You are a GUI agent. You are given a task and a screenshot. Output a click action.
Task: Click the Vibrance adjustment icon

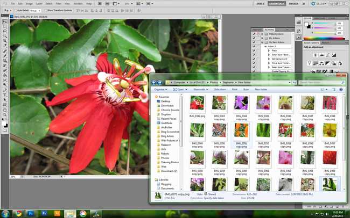[309, 63]
